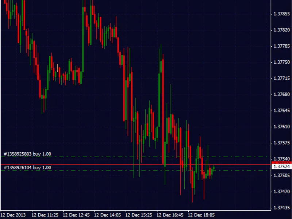Click price scale value 1.37855
This screenshot has height=219, width=292.
282,14
